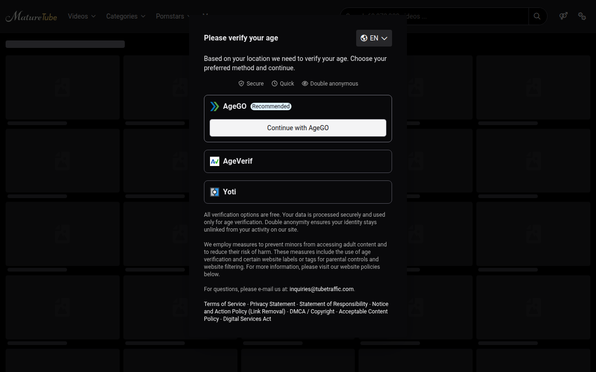The width and height of the screenshot is (596, 372).
Task: Click the Categories menu chevron arrow
Action: click(143, 16)
